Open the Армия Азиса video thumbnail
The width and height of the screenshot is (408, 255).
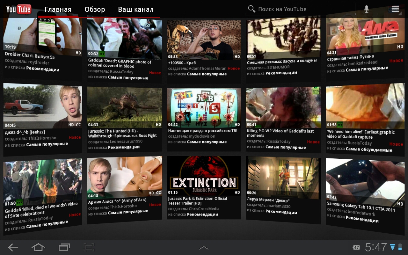[x=124, y=178]
